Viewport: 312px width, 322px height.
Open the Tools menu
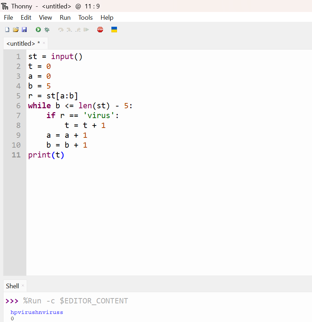click(85, 18)
